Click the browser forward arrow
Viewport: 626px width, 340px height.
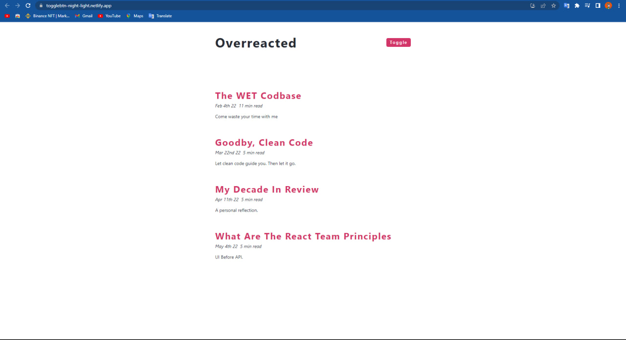pyautogui.click(x=18, y=5)
